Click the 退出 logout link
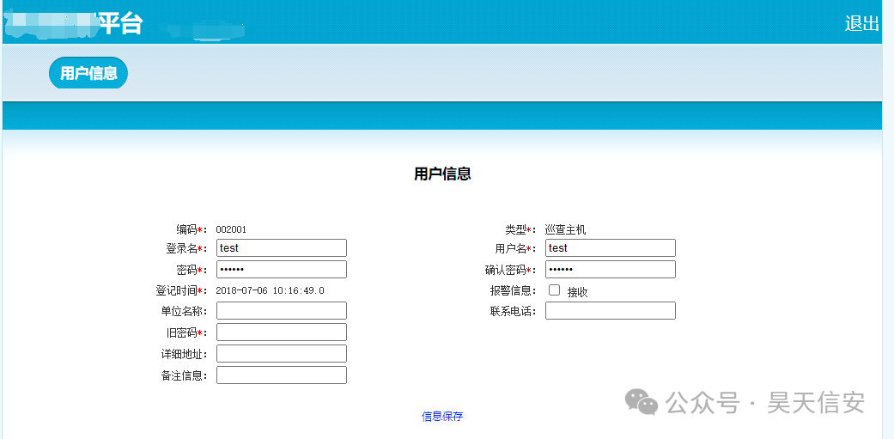 (861, 23)
